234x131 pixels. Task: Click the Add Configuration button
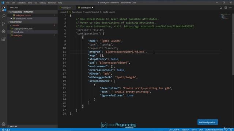point(208,122)
